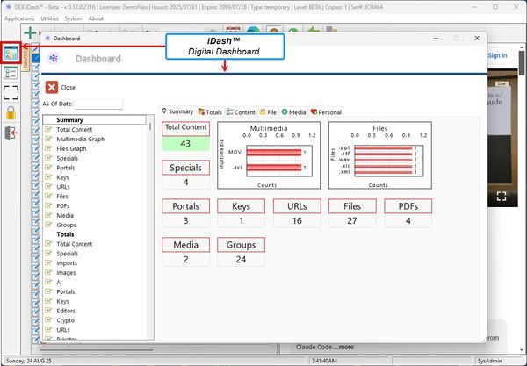The height and width of the screenshot is (366, 527).
Task: Select the Totals heading in the tree
Action: pos(65,234)
